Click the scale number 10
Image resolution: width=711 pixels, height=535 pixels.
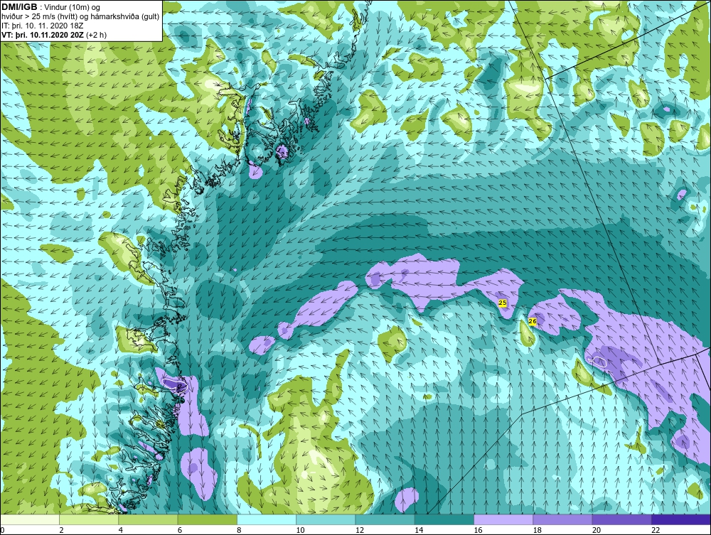click(x=300, y=530)
